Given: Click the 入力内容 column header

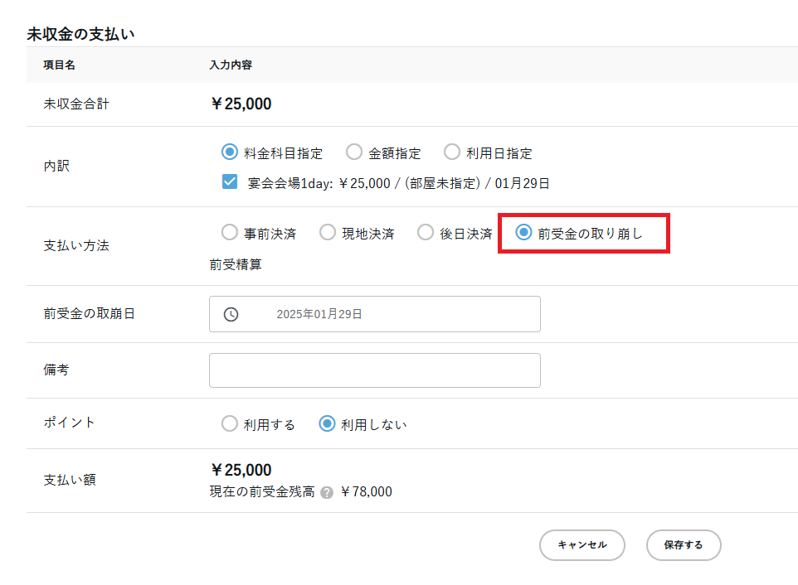Looking at the screenshot, I should point(231,65).
